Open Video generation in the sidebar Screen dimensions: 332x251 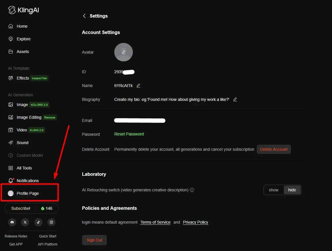[26, 130]
